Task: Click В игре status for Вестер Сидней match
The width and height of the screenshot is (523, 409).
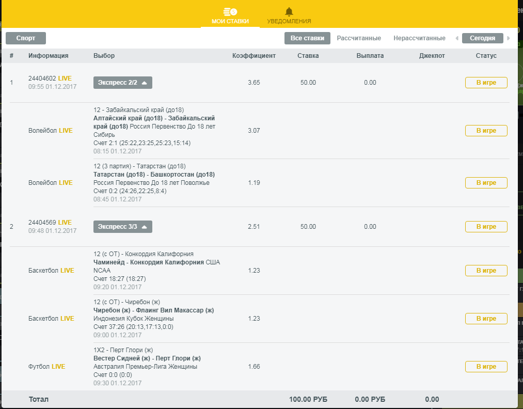Action: [486, 367]
